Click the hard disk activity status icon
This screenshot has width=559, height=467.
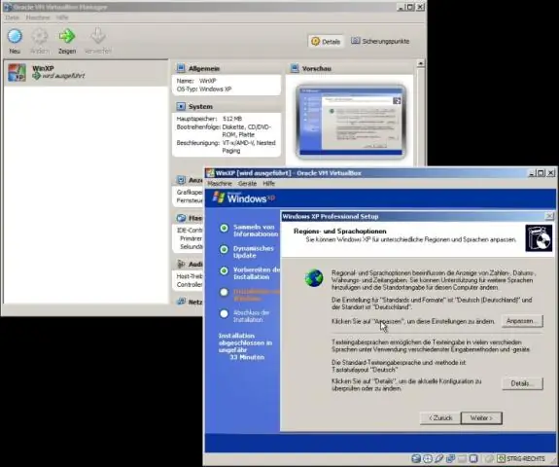[416, 458]
